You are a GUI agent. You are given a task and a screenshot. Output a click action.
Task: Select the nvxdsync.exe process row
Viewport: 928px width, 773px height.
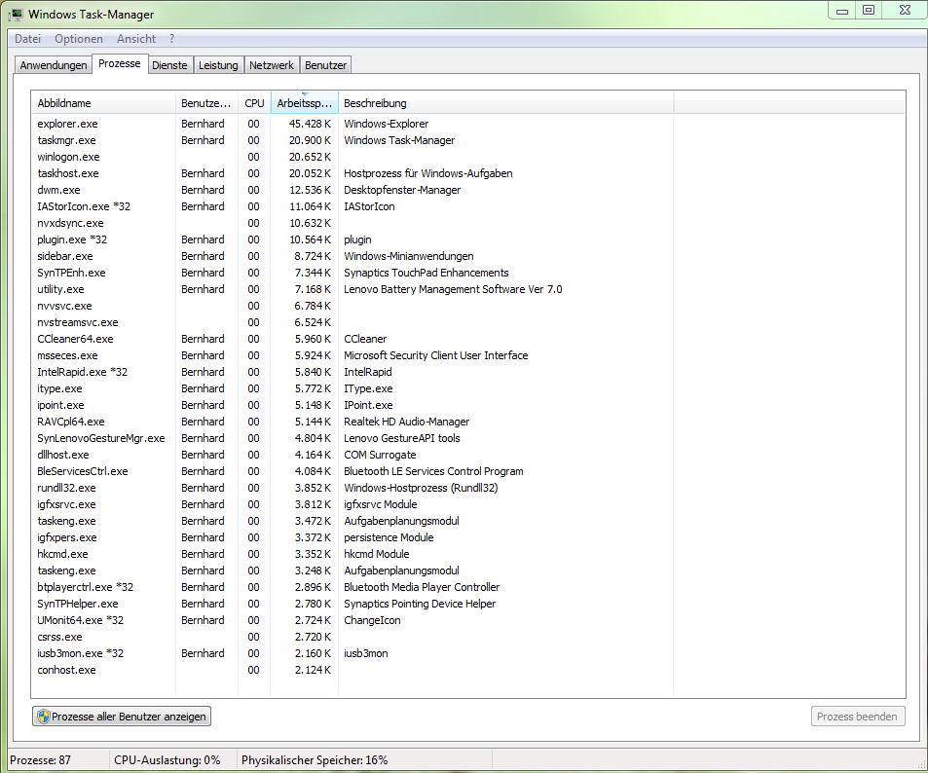(x=353, y=223)
